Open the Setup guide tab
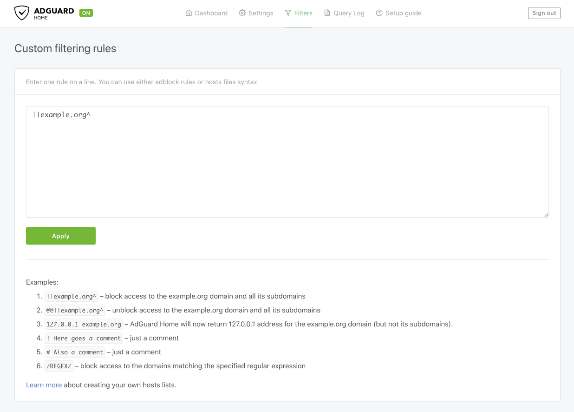 pyautogui.click(x=403, y=13)
